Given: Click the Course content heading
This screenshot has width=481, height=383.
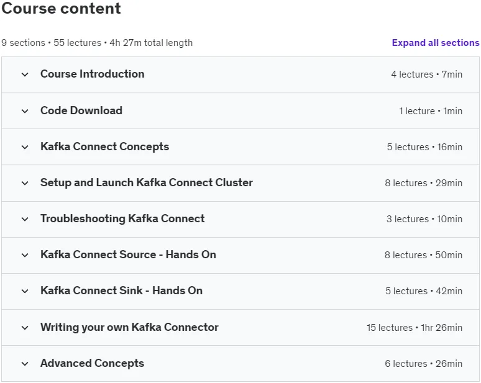Looking at the screenshot, I should point(61,8).
